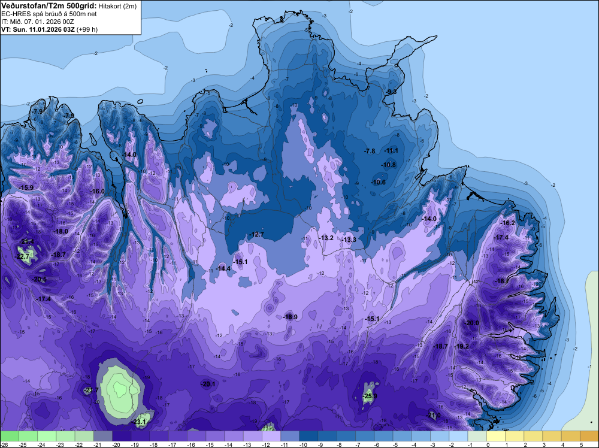The width and height of the screenshot is (599, 448).
Task: Click the -15 label in the color scale
Action: (x=210, y=444)
